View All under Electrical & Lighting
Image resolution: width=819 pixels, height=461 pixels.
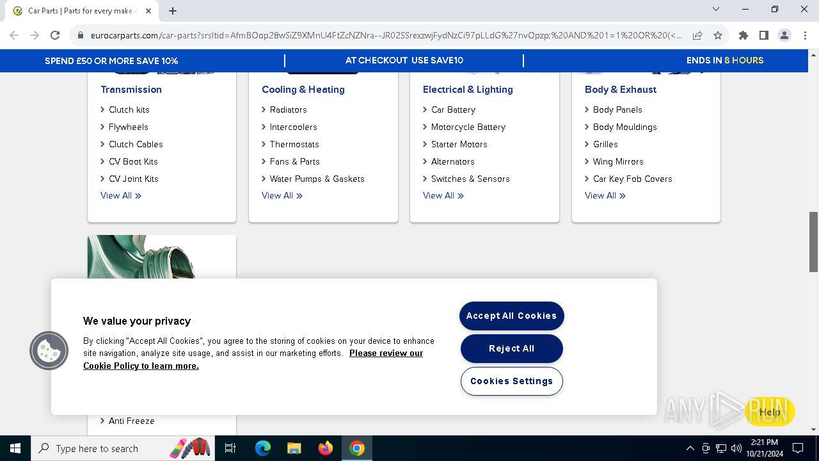pyautogui.click(x=443, y=195)
